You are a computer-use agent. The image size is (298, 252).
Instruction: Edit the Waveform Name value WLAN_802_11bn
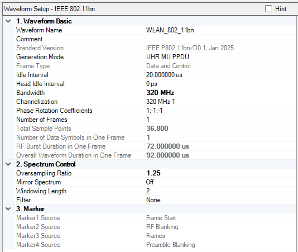coord(220,30)
